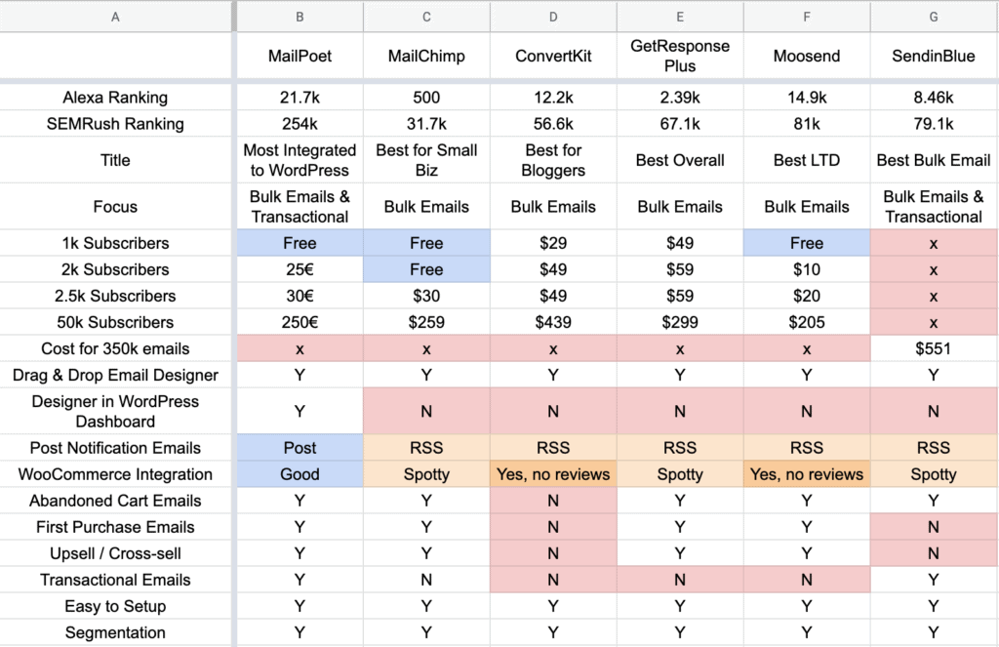The width and height of the screenshot is (999, 647).
Task: Select the SEMRush Ranking row label
Action: [115, 124]
